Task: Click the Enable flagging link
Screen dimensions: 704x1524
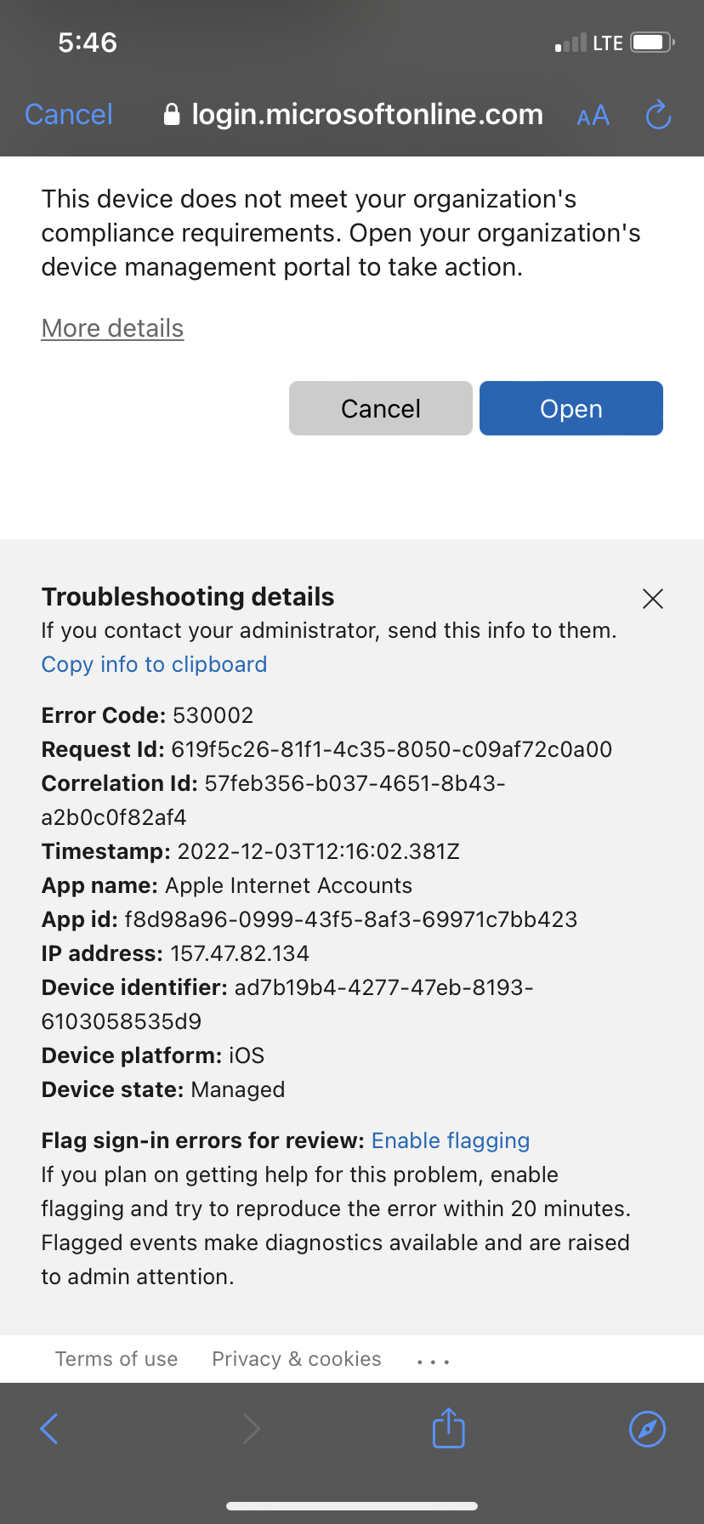Action: click(x=451, y=1140)
